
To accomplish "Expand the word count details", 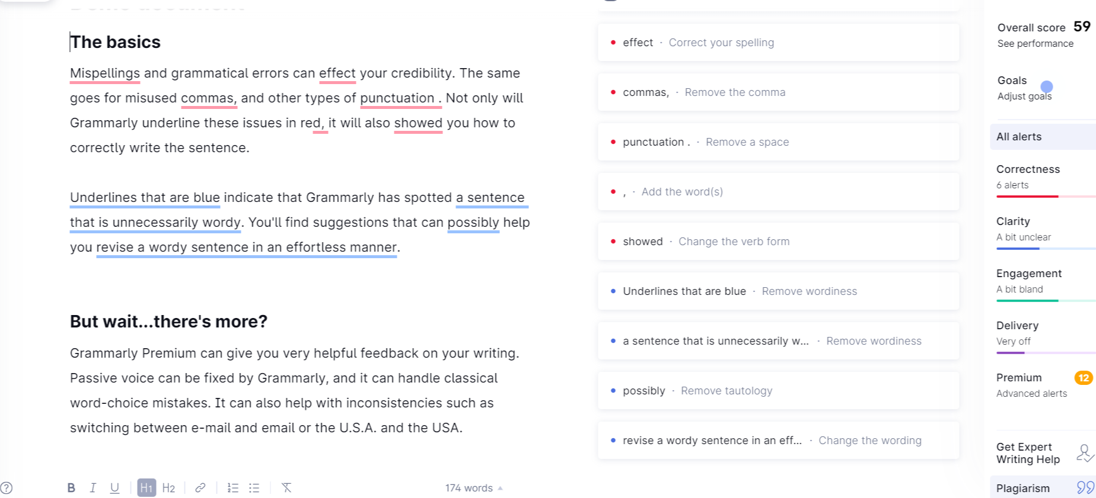I will [x=473, y=487].
